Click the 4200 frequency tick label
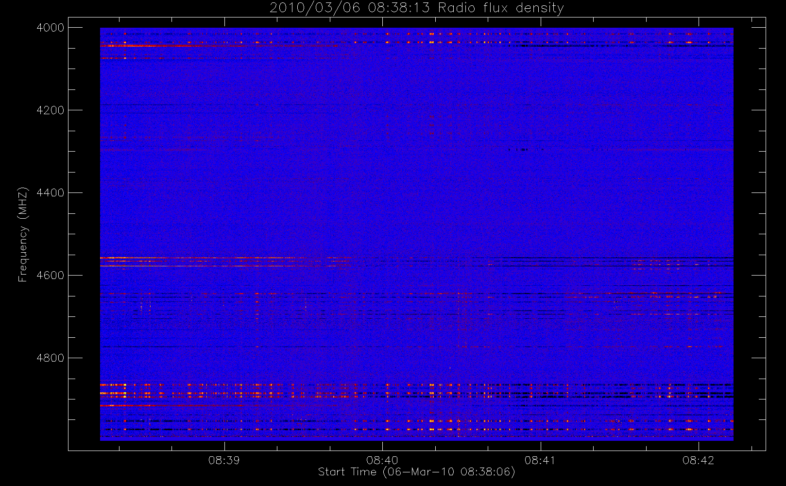 (51, 110)
